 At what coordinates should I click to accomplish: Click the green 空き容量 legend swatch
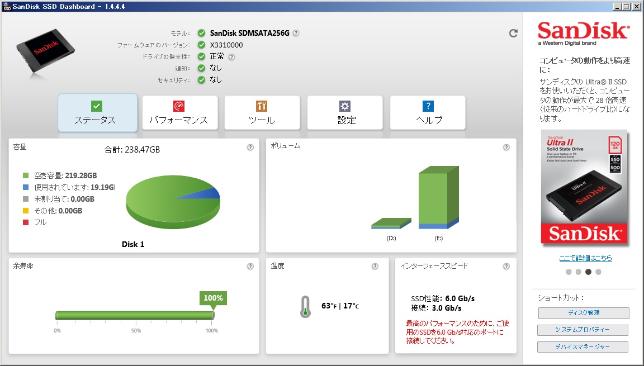point(26,175)
